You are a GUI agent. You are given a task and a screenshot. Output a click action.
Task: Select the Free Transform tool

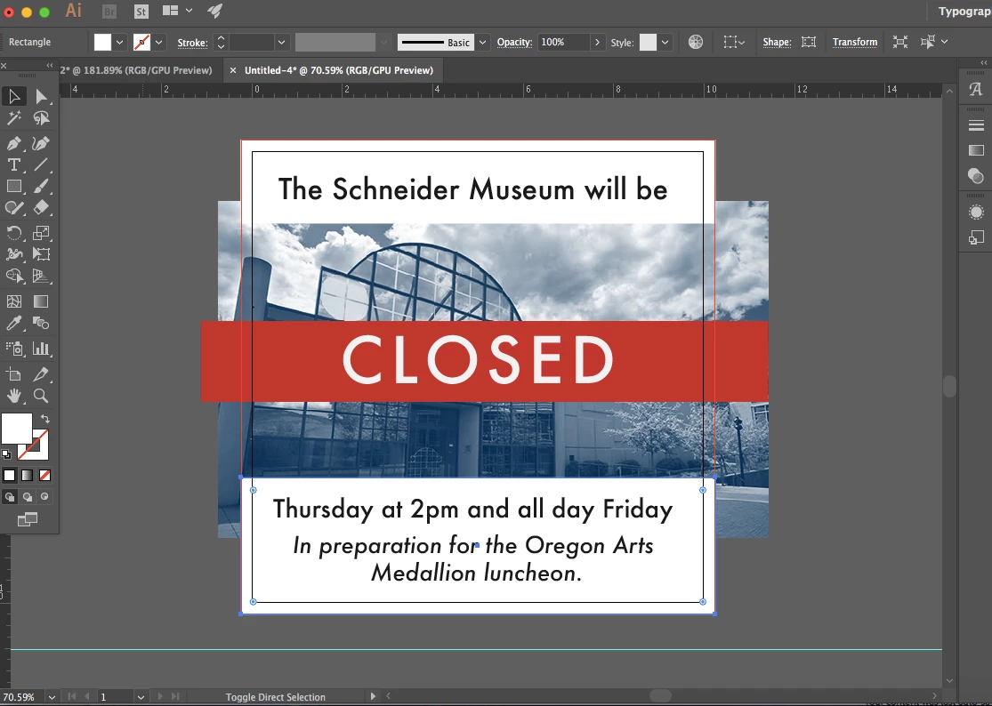coord(41,254)
